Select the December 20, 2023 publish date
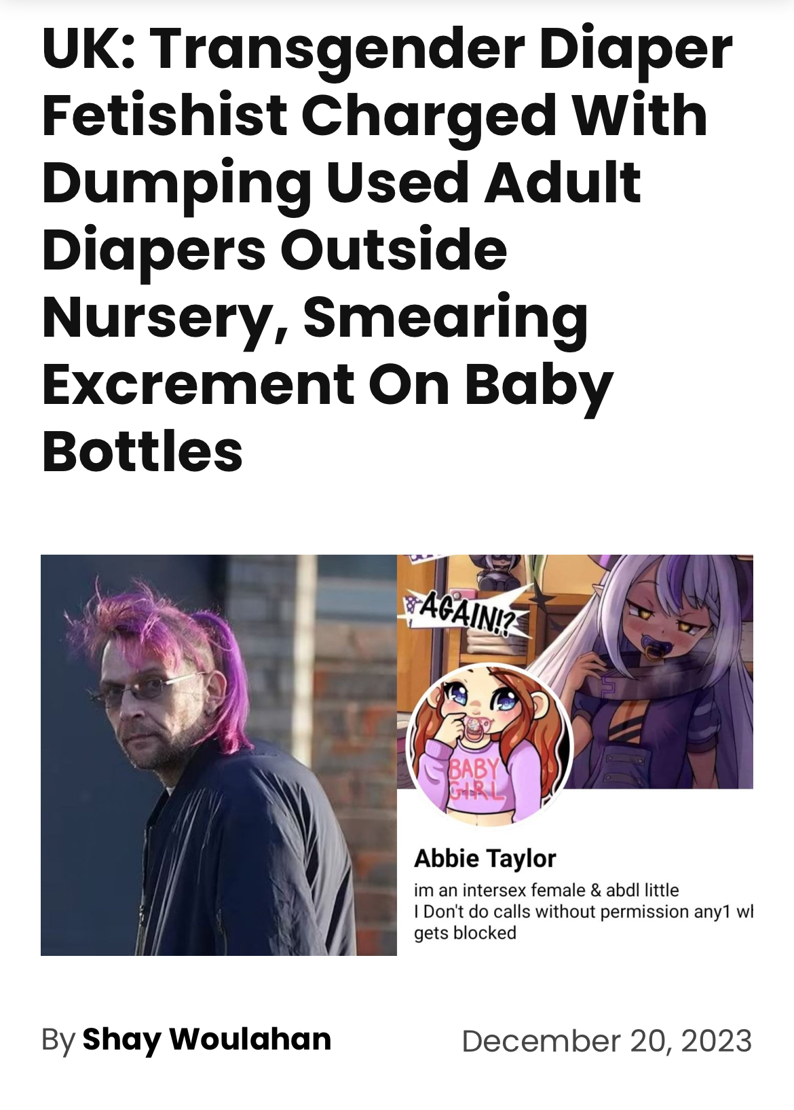This screenshot has height=1110, width=794. click(x=607, y=1041)
